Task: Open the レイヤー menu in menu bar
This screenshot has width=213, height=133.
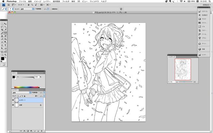Action: coord(47,2)
